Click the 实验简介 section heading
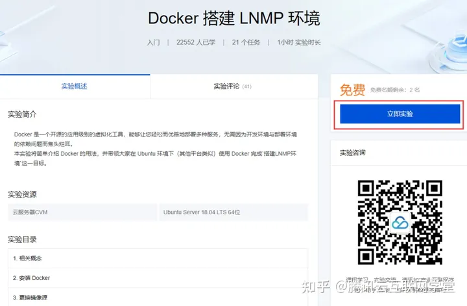467x306 pixels. click(22, 114)
